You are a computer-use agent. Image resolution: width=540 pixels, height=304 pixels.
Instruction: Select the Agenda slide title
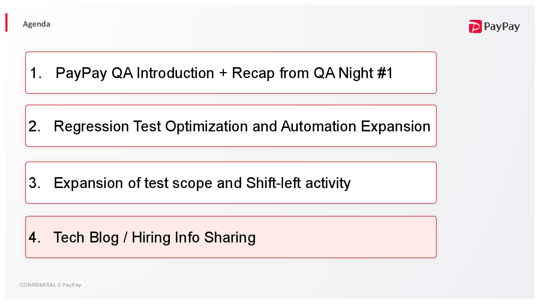[x=36, y=24]
